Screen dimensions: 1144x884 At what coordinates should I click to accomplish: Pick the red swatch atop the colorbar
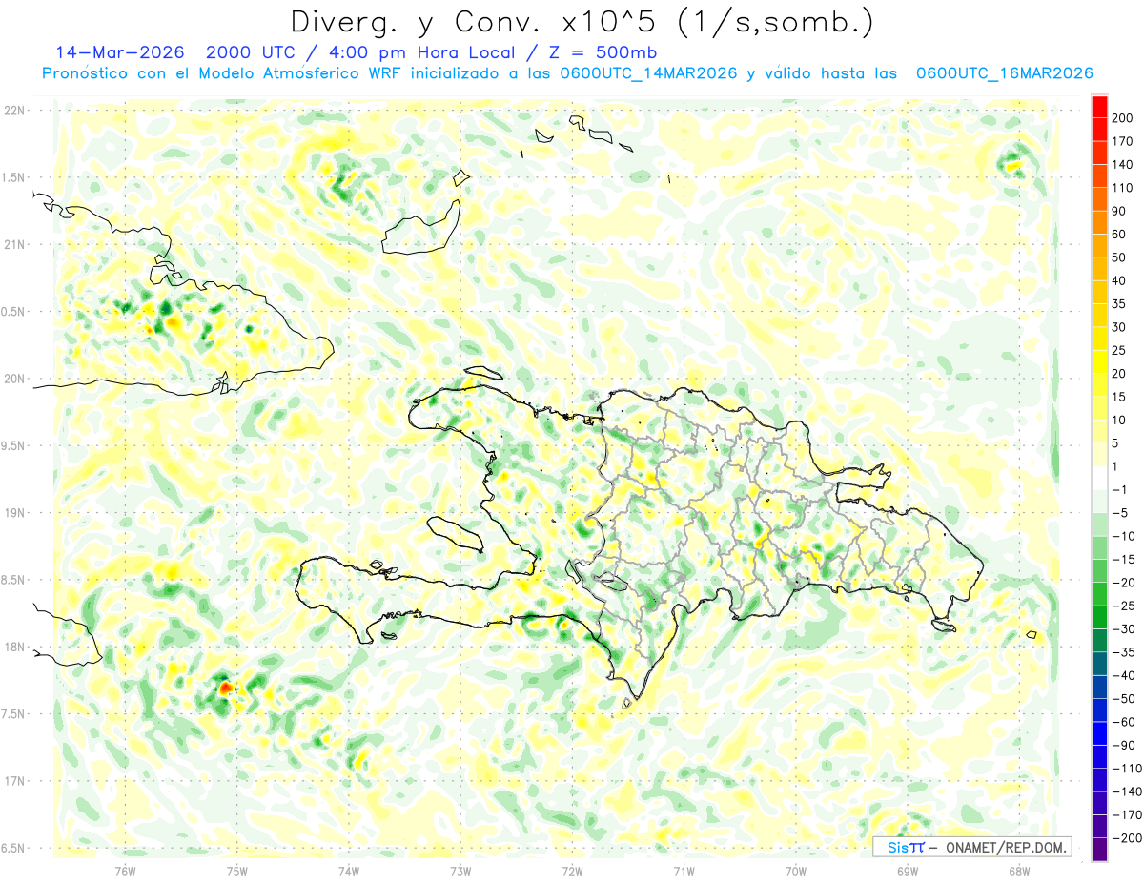[x=1099, y=108]
